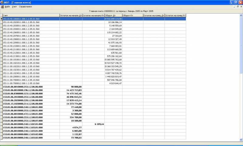Close the inner Главная книга child window
Image resolution: width=243 pixels, height=146 pixels.
241,7
